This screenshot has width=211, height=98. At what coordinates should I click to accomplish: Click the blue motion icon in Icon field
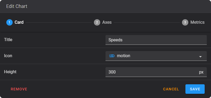coord(112,56)
